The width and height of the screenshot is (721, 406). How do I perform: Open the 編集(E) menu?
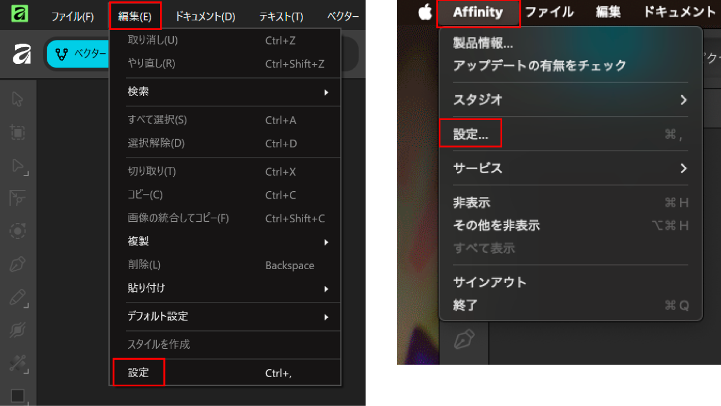(135, 16)
